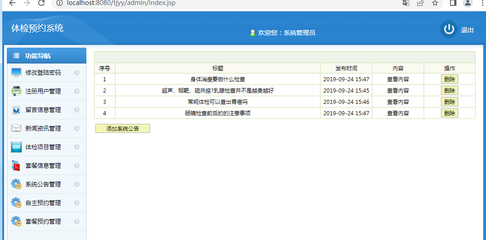
Task: Click the power icon to log out
Action: [x=449, y=29]
